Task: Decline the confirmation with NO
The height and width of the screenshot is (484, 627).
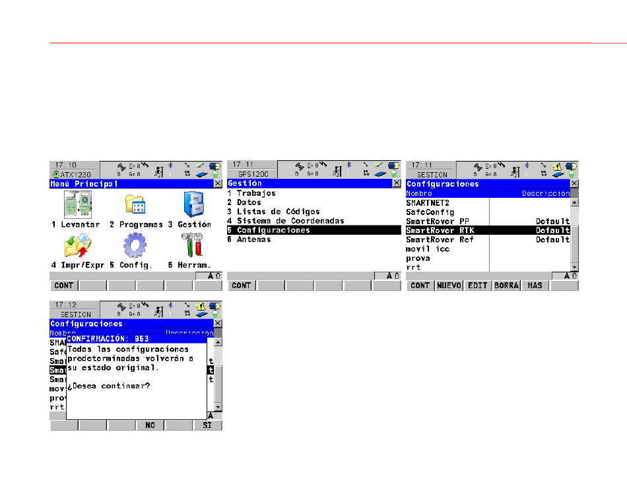Action: click(x=150, y=426)
